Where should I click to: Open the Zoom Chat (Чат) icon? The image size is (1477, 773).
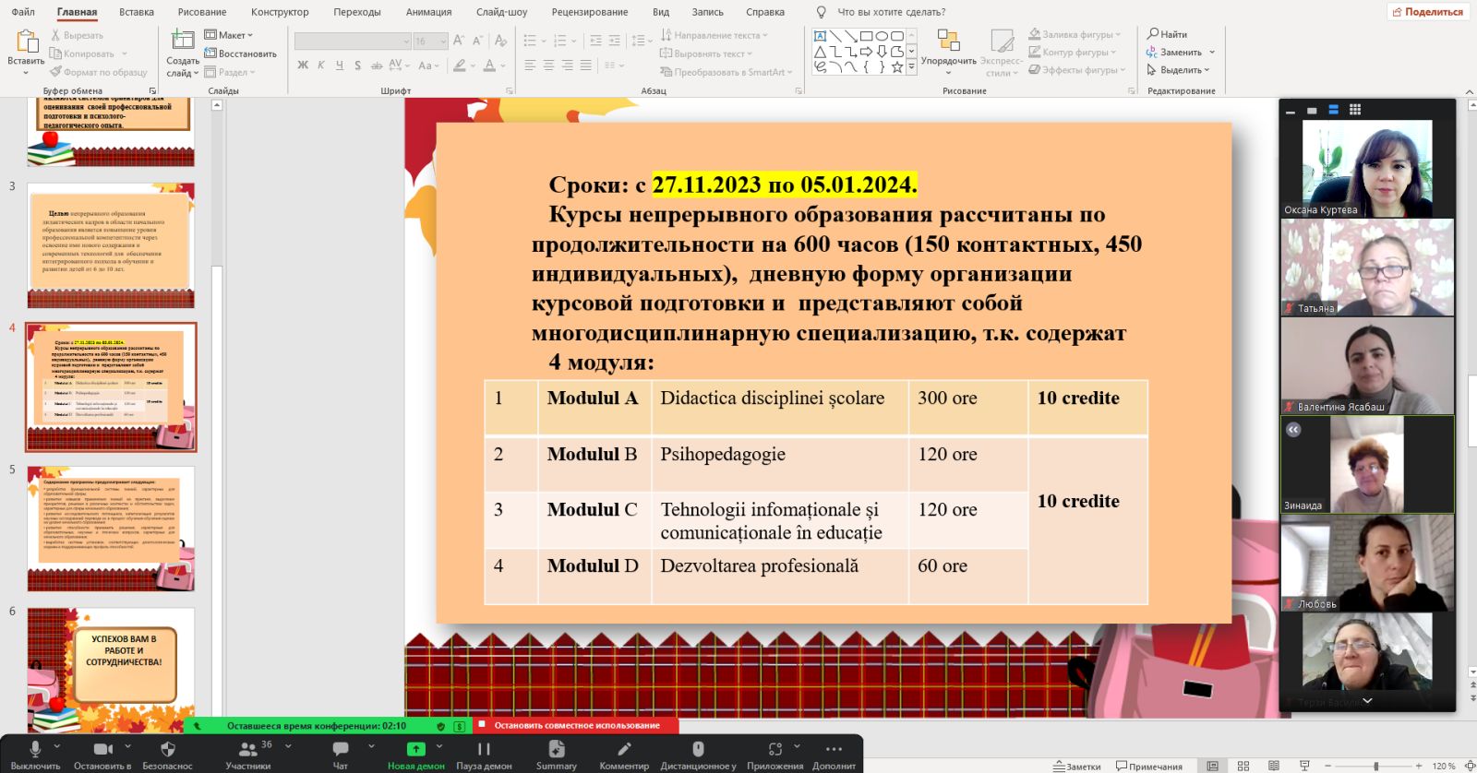pyautogui.click(x=341, y=749)
